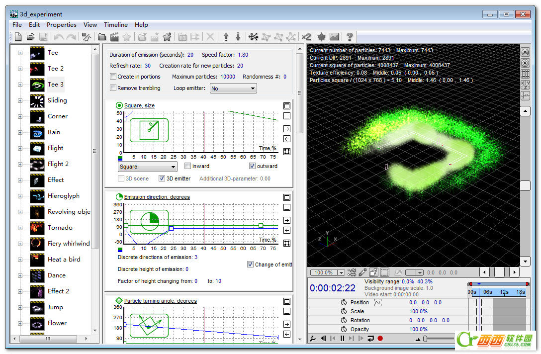Click the stopwatch icon beside Rotation
This screenshot has width=541, height=354.
click(344, 320)
